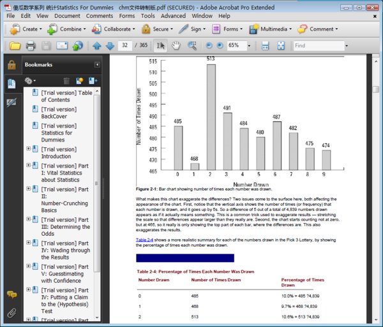Open the Advanced menu
The height and width of the screenshot is (327, 383).
[173, 16]
